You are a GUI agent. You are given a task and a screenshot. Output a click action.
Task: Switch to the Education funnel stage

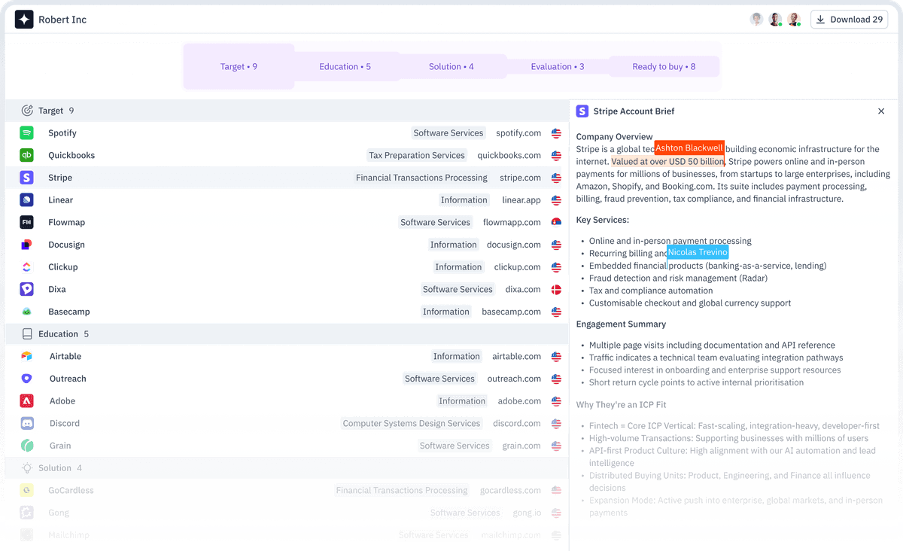[345, 66]
